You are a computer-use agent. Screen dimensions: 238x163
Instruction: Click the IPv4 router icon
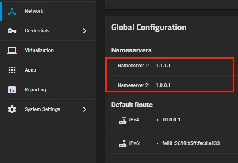click(123, 120)
